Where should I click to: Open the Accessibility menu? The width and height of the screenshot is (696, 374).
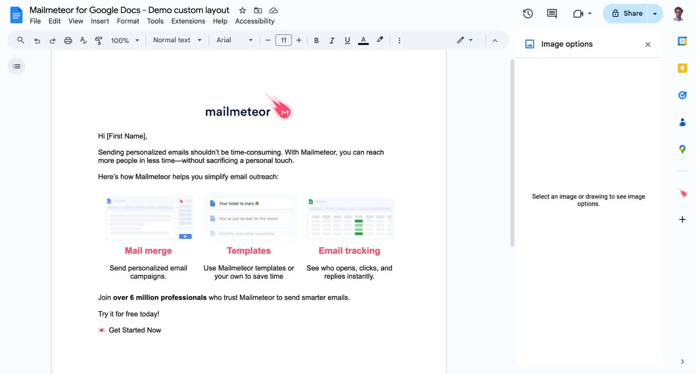pos(255,21)
